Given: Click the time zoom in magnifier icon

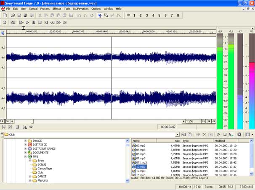Looking at the screenshot, I should coord(203,121).
